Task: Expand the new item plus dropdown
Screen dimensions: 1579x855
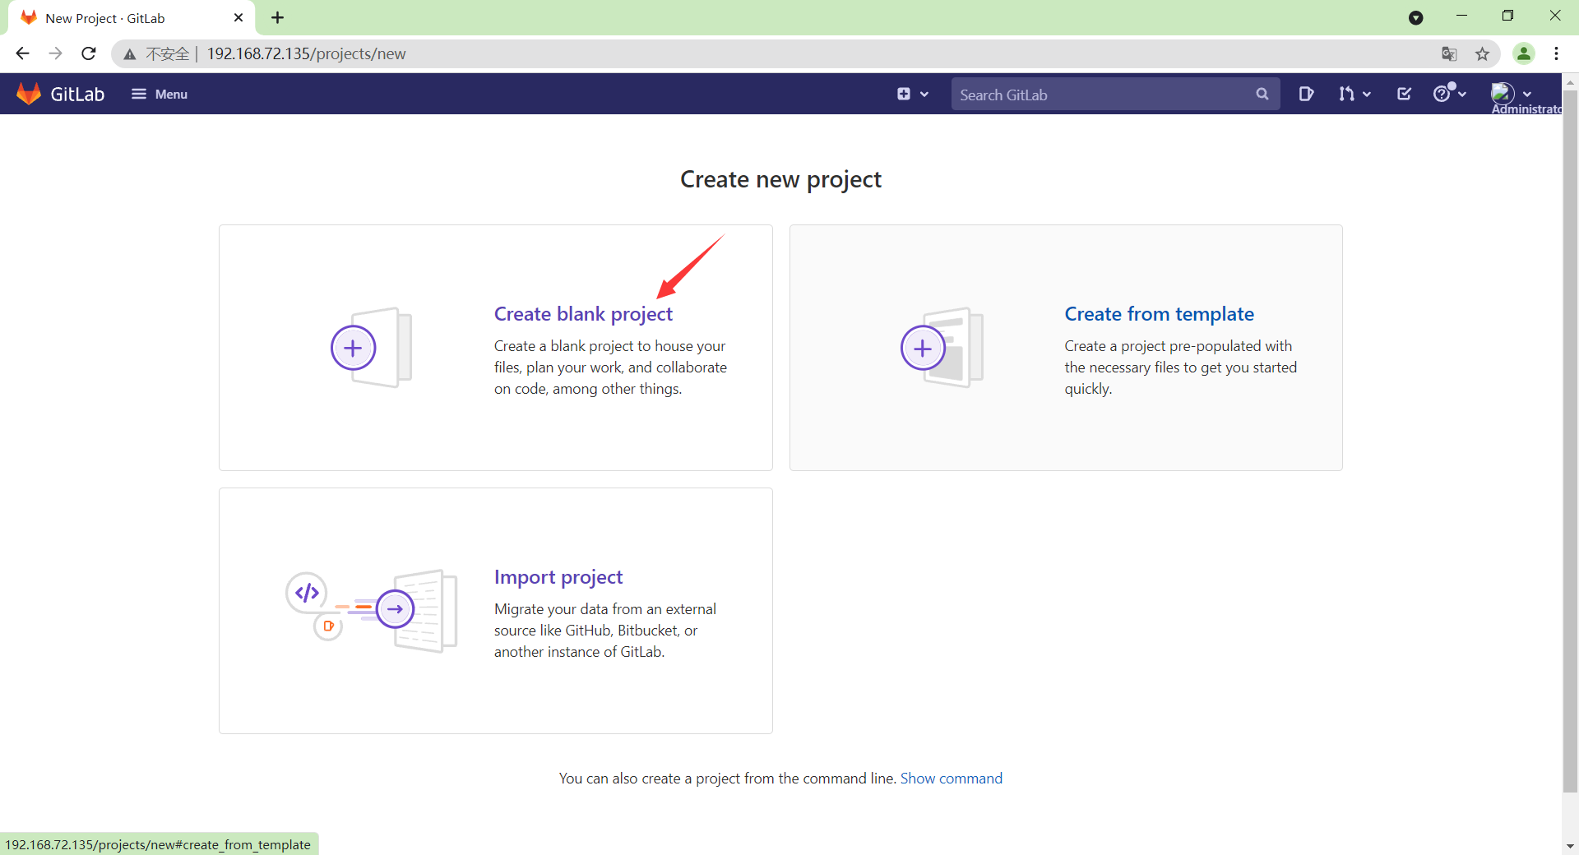Action: [913, 94]
